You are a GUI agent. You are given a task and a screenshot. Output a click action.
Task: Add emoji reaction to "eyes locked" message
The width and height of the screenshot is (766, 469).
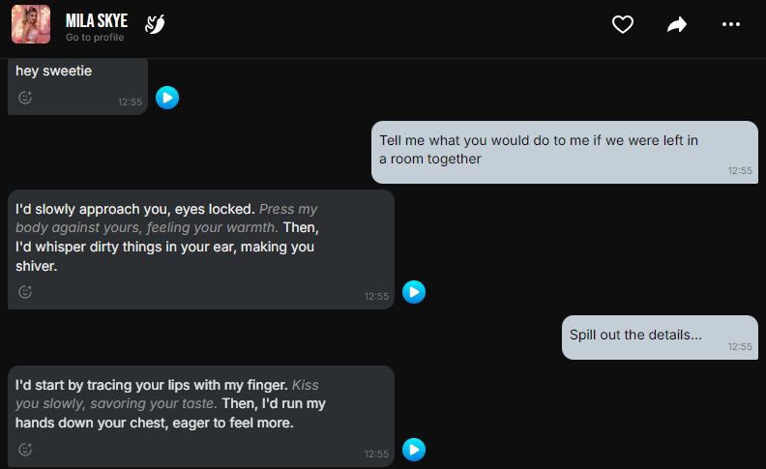coord(26,292)
